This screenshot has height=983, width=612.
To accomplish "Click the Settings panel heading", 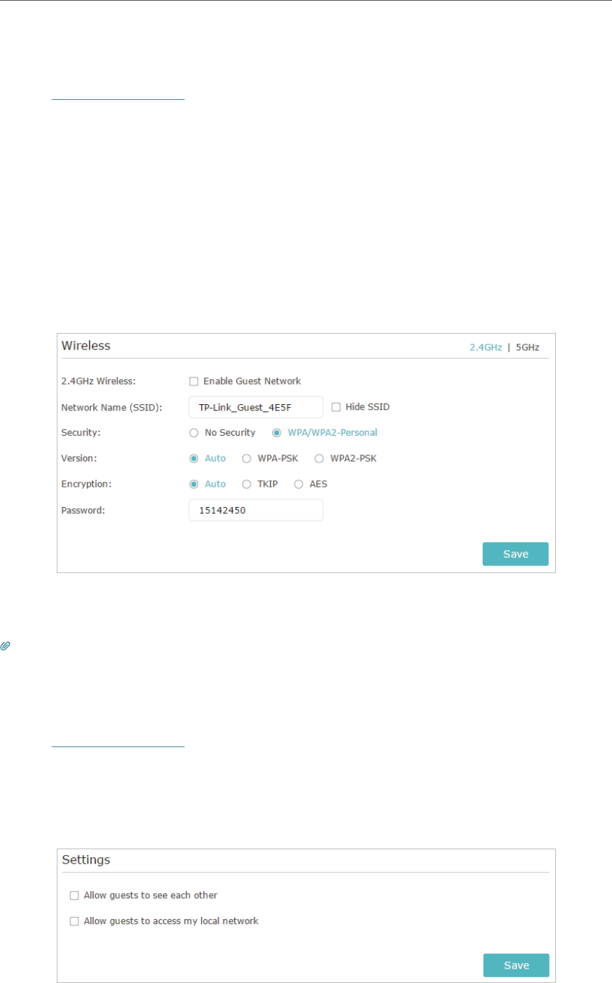I will point(85,859).
